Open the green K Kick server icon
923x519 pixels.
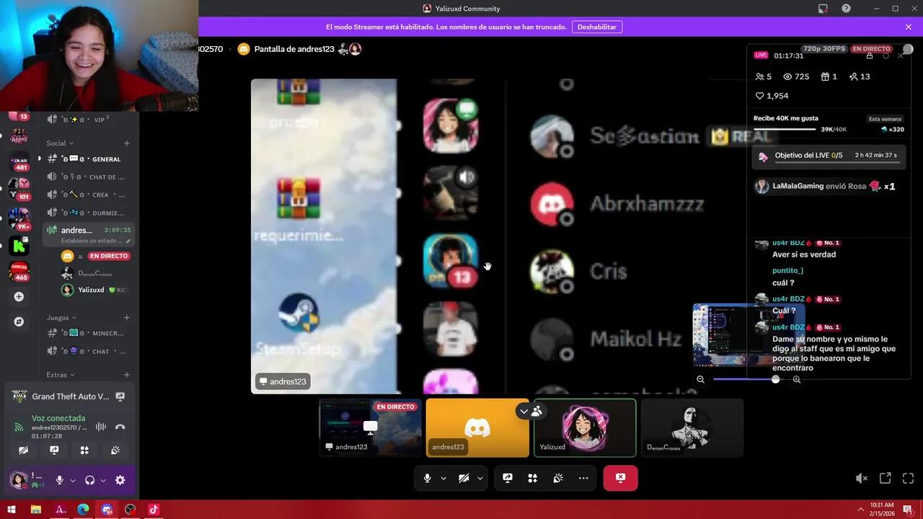19,246
